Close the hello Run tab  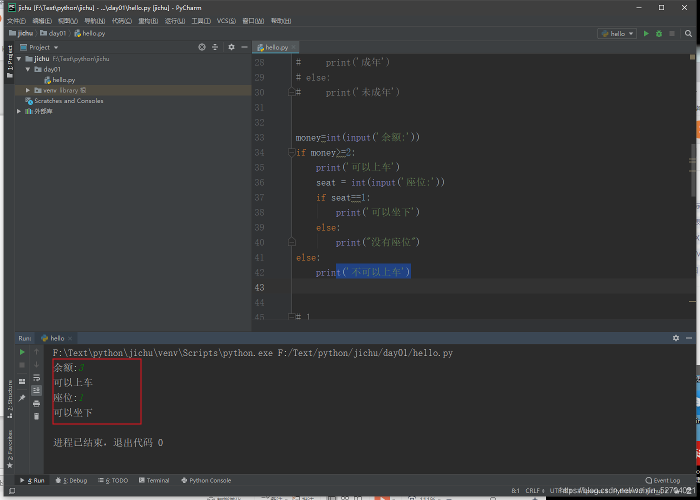pyautogui.click(x=70, y=338)
